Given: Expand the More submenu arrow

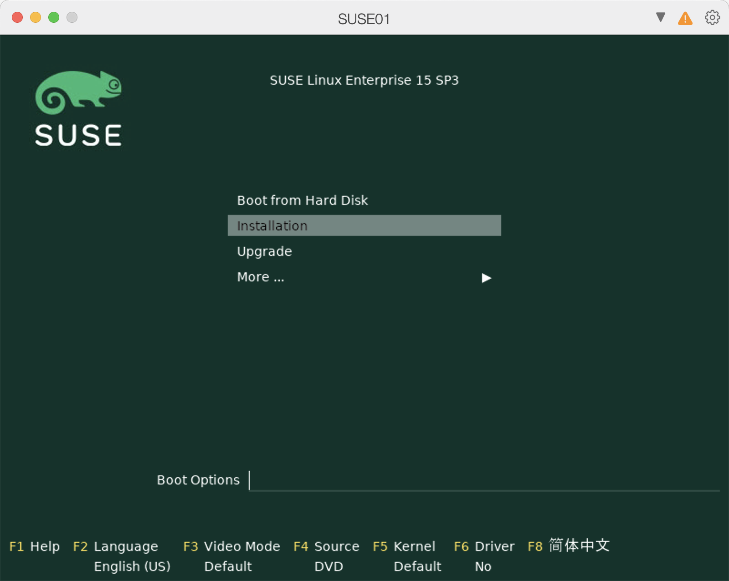Looking at the screenshot, I should (486, 278).
